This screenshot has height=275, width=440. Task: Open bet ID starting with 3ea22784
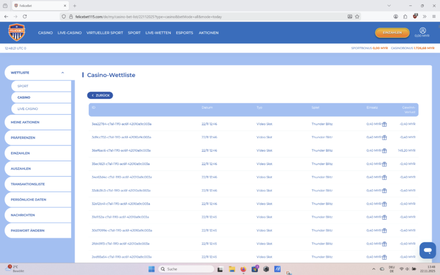point(121,124)
